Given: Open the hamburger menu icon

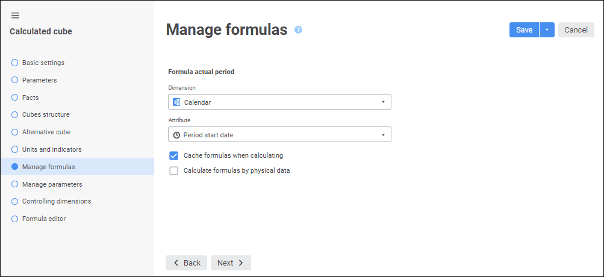Looking at the screenshot, I should [x=16, y=15].
